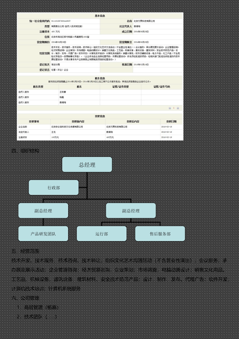Click 北京万贯科技有限公司 in change records
239x339 pixels.
click(x=117, y=127)
